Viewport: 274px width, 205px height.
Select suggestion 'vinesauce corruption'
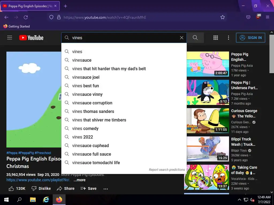[x=124, y=103]
